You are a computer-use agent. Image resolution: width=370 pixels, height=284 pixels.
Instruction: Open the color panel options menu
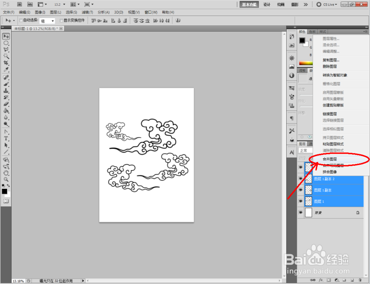click(x=366, y=31)
